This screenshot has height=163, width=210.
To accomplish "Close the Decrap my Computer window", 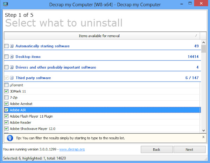I will point(201,3).
